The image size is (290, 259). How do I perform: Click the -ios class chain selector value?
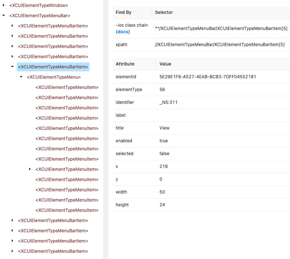(221, 28)
